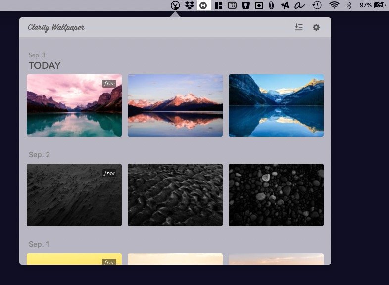Click the Sep. 2 date label

[x=39, y=155]
